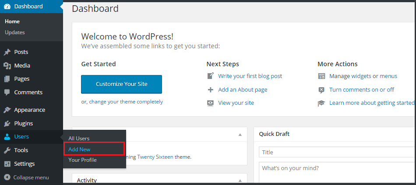Click the View your site link
The height and width of the screenshot is (185, 416).
(x=236, y=103)
